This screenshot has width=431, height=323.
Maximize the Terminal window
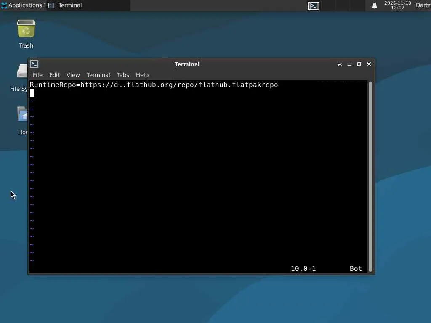coord(359,64)
